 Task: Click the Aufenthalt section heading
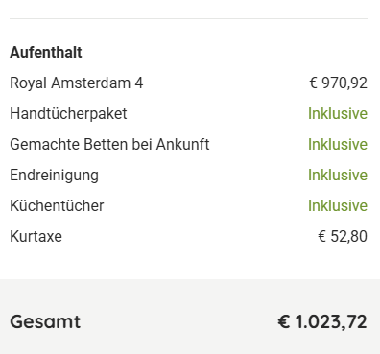(46, 52)
